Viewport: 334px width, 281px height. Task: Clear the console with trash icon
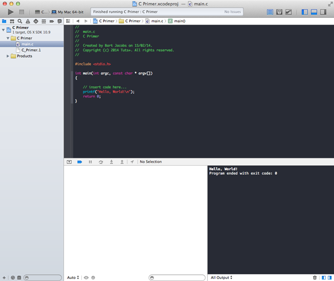(315, 277)
